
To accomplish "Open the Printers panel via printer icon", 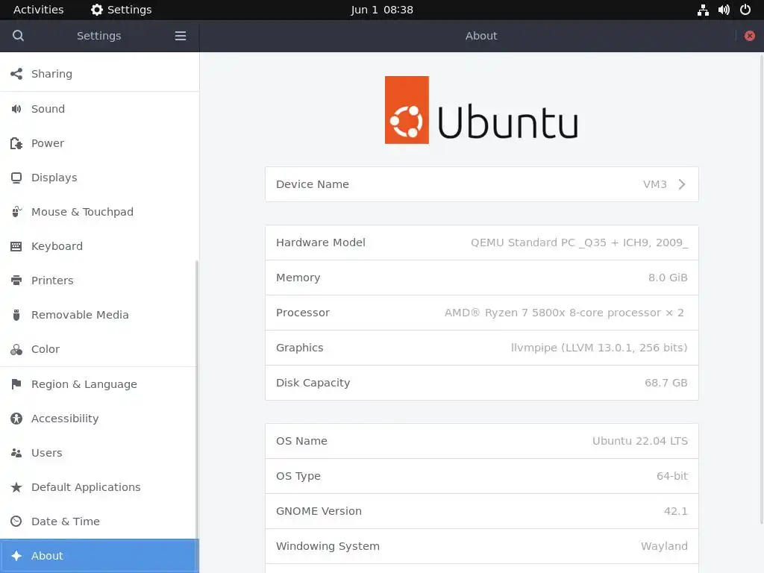I will pyautogui.click(x=16, y=281).
